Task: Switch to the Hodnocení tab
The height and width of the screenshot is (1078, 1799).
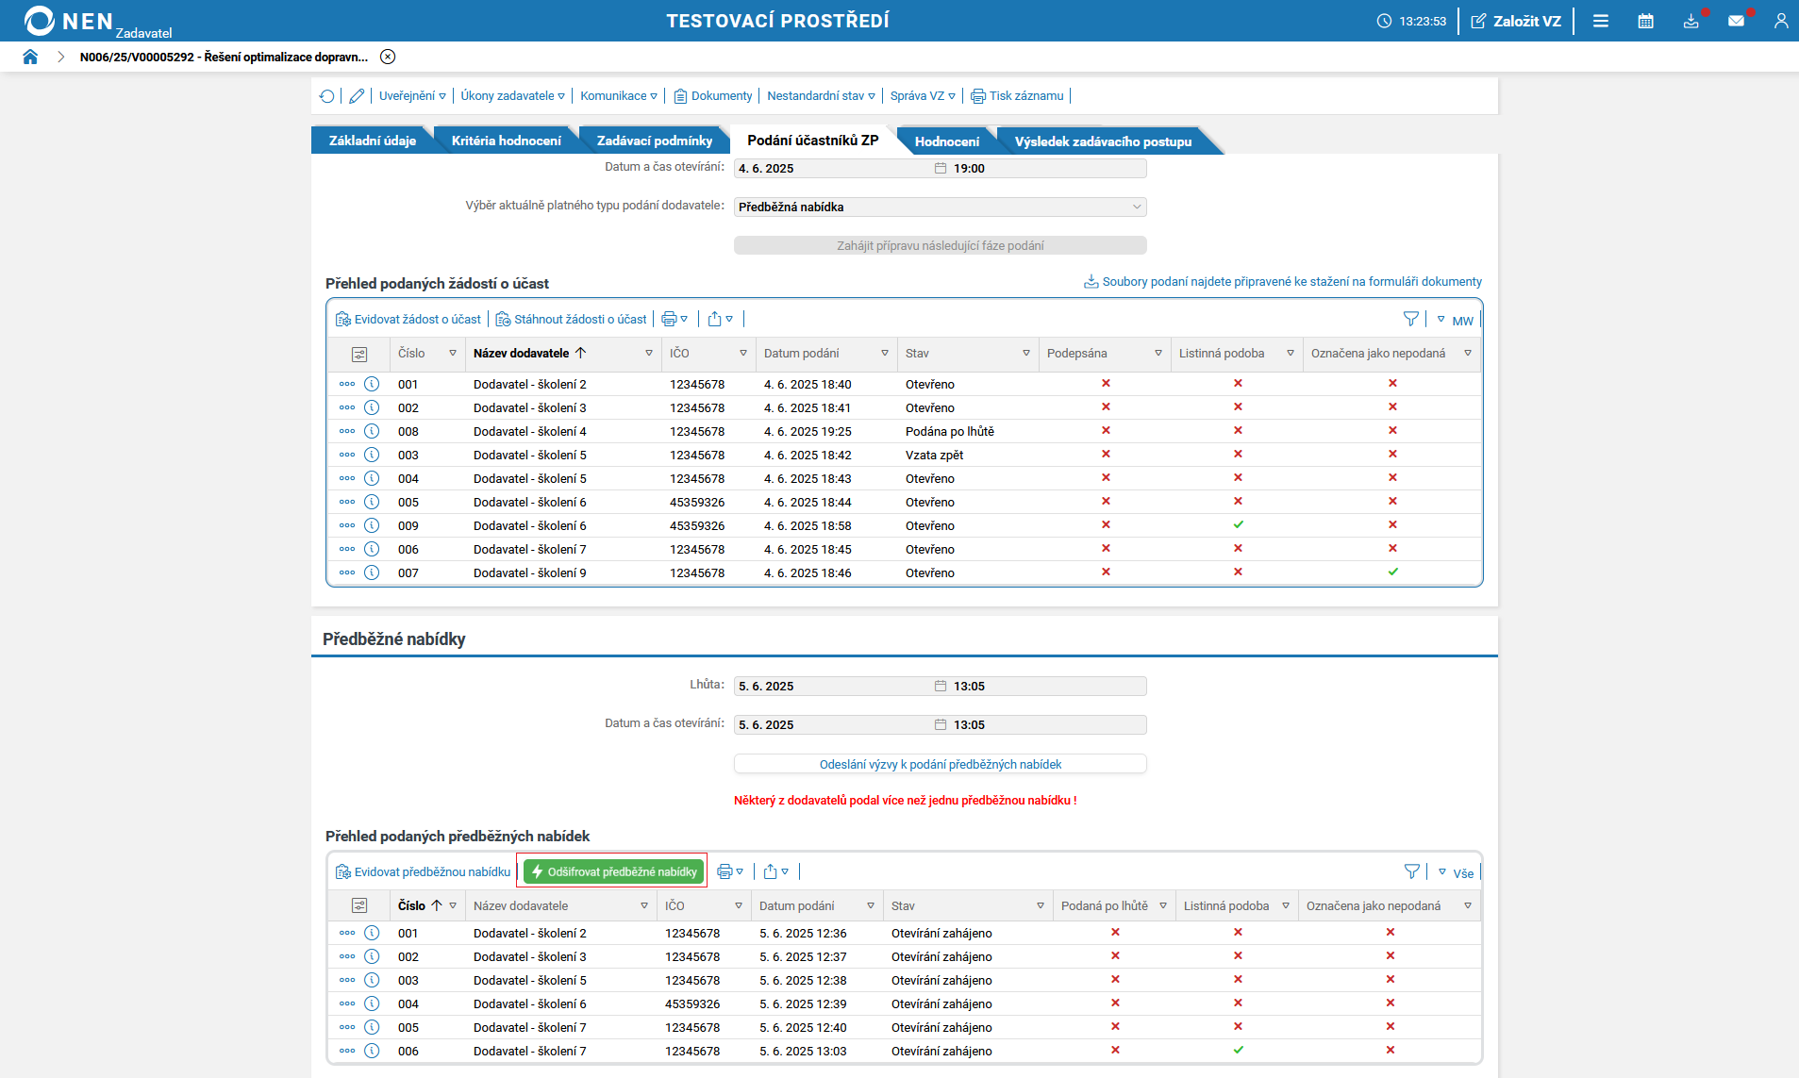Action: (x=946, y=141)
